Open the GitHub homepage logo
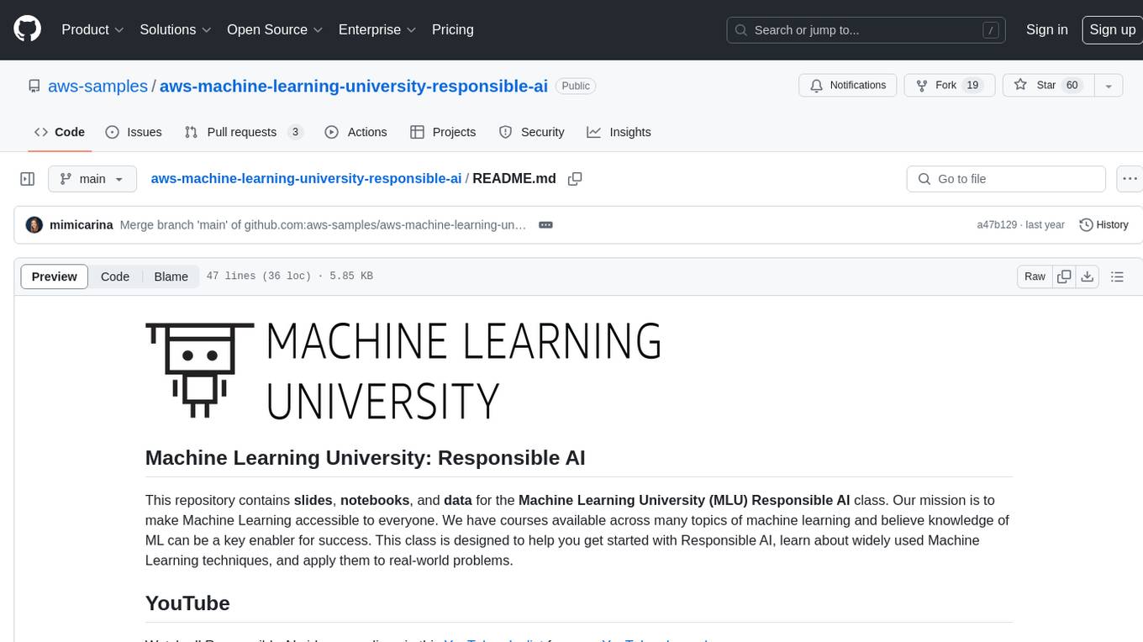1143x642 pixels. (27, 29)
